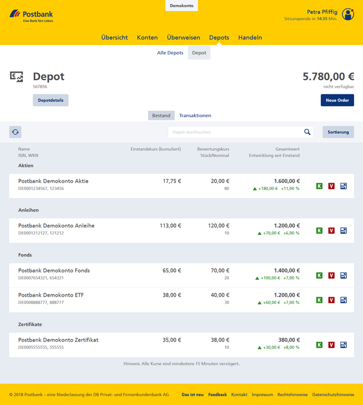Image resolution: width=363 pixels, height=405 pixels.
Task: Select the Postbank Demokonto Anleihe name
Action: click(57, 226)
